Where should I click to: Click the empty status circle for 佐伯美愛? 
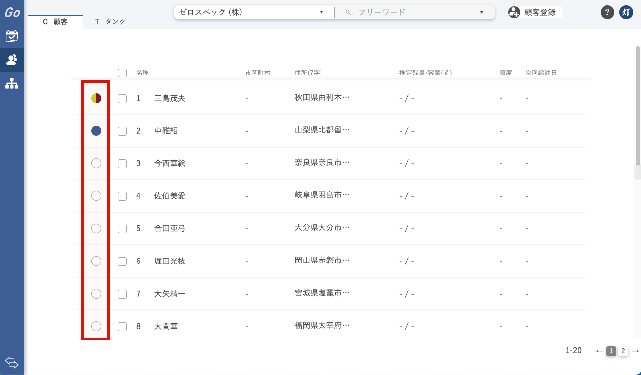(96, 196)
